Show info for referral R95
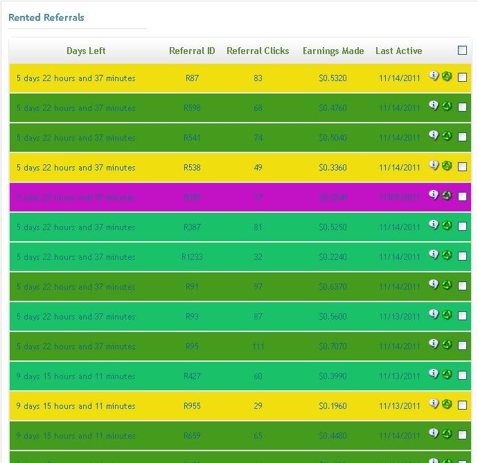This screenshot has height=463, width=478. [x=434, y=344]
